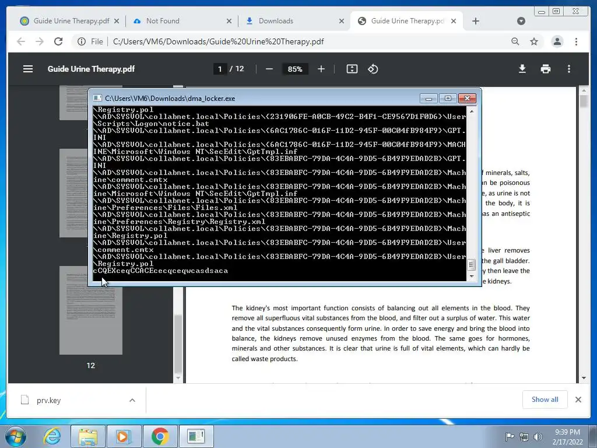The height and width of the screenshot is (448, 597).
Task: Close the Downloads tab
Action: (x=342, y=21)
